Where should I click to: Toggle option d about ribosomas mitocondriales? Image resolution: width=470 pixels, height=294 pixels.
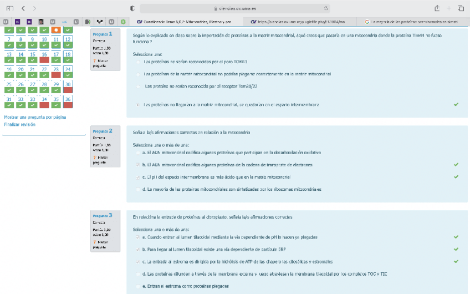coord(138,189)
